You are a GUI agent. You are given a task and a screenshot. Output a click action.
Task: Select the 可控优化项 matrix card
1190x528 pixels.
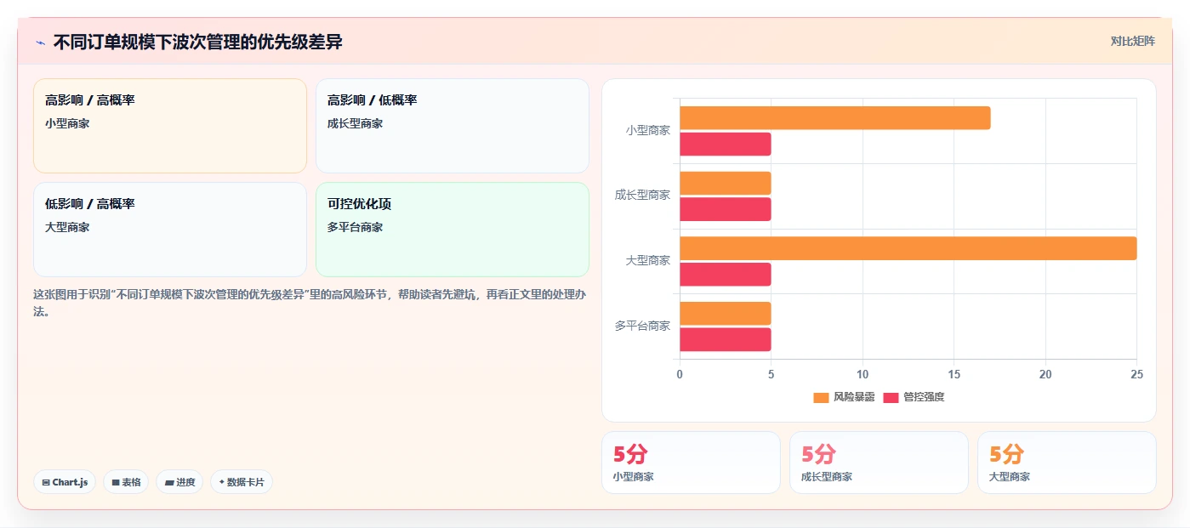[453, 230]
